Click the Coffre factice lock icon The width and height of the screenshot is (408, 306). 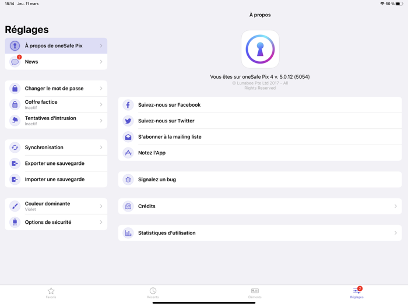(15, 104)
